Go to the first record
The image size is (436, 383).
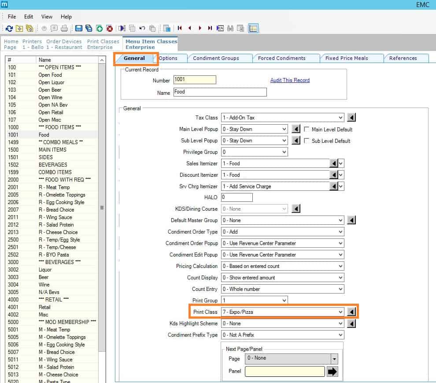tap(180, 28)
